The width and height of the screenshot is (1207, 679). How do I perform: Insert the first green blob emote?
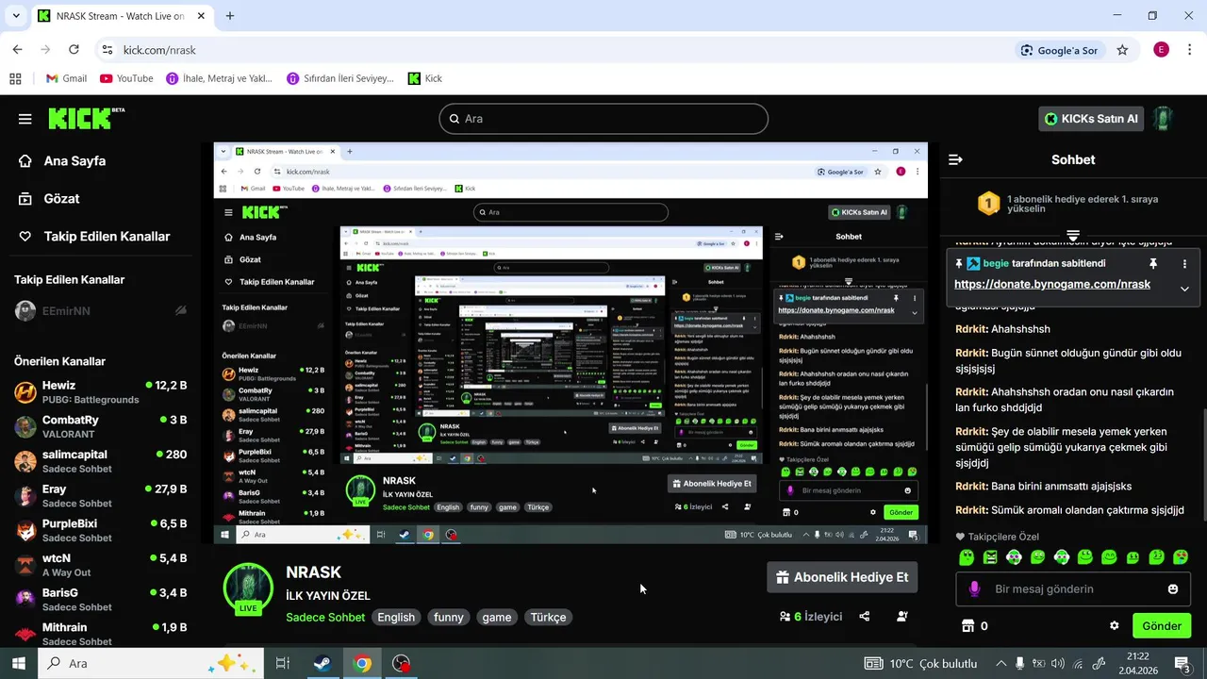point(967,557)
